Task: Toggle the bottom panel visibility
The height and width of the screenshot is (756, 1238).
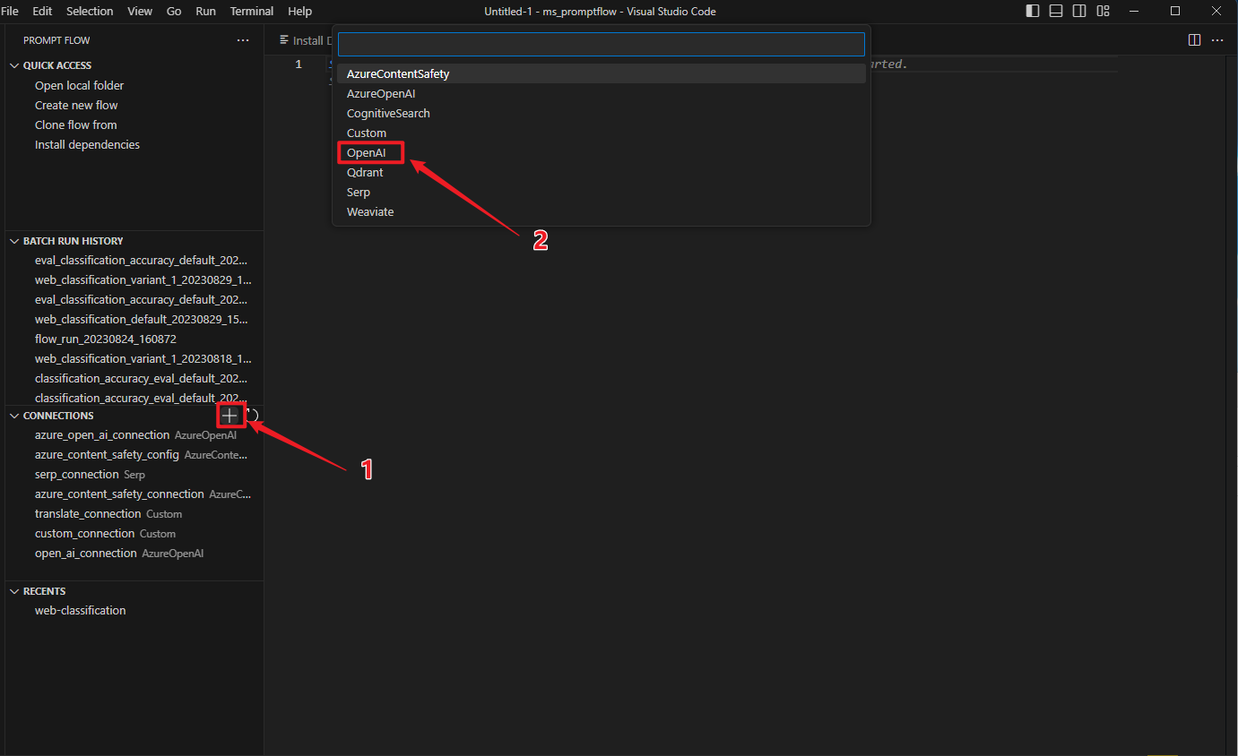Action: coord(1056,12)
